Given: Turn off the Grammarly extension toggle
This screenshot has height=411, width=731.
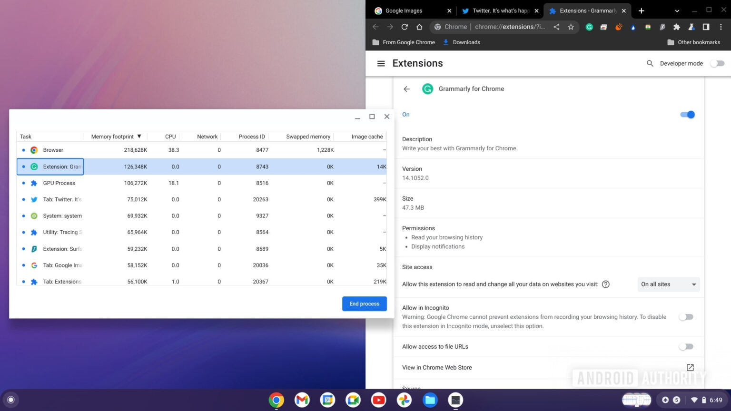Looking at the screenshot, I should 688,115.
